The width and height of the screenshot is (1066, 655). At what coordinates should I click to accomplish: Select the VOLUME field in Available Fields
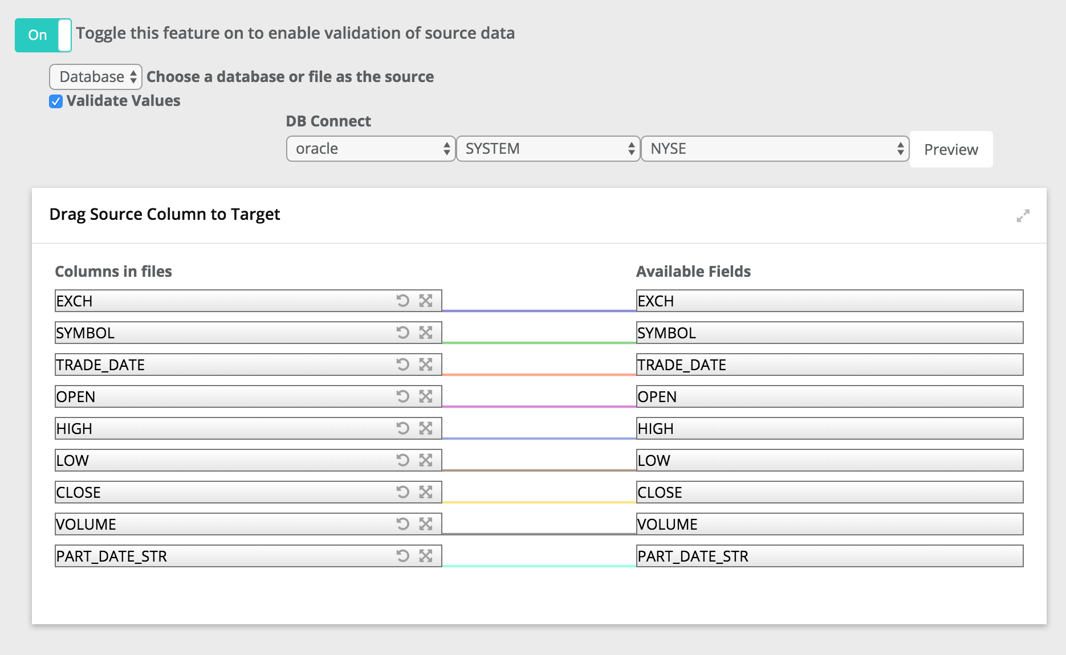tap(829, 524)
